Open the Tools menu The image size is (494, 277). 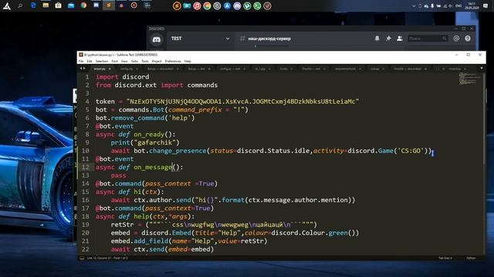(x=145, y=62)
